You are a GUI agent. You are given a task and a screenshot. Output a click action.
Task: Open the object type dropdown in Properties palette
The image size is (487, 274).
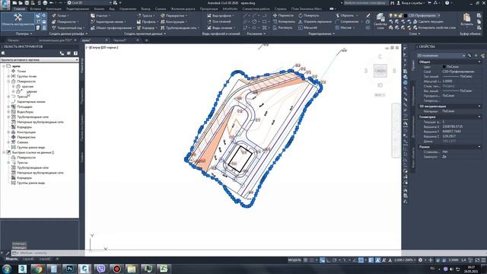coord(441,56)
